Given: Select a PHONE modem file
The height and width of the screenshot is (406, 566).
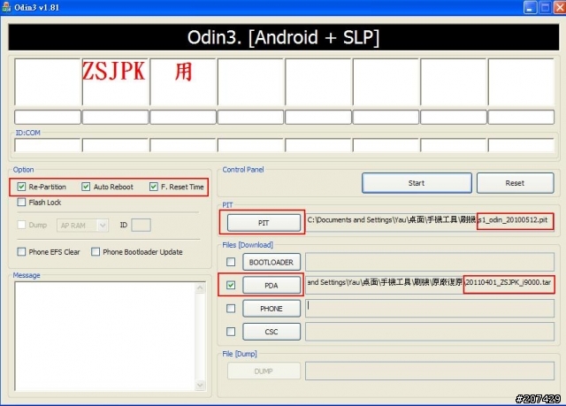Looking at the screenshot, I should coord(272,309).
